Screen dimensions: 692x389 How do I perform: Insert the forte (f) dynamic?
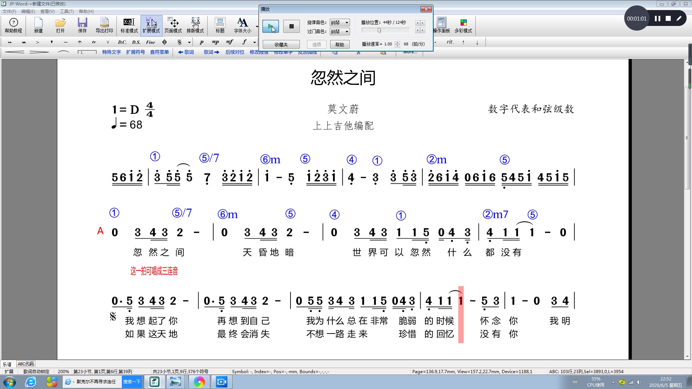coord(244,42)
